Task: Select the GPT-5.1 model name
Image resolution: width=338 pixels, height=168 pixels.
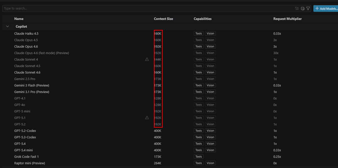Action: point(20,118)
